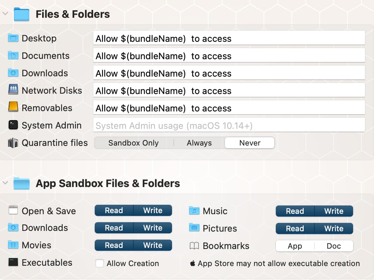Click the Removables drive icon

pyautogui.click(x=13, y=108)
